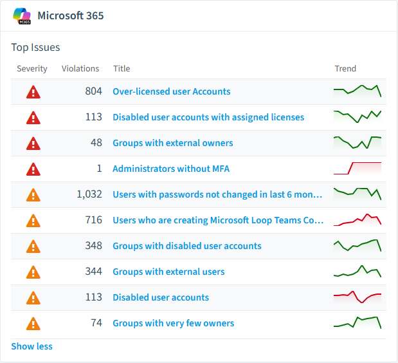Click the 716 violations count
The height and width of the screenshot is (363, 398).
(94, 220)
